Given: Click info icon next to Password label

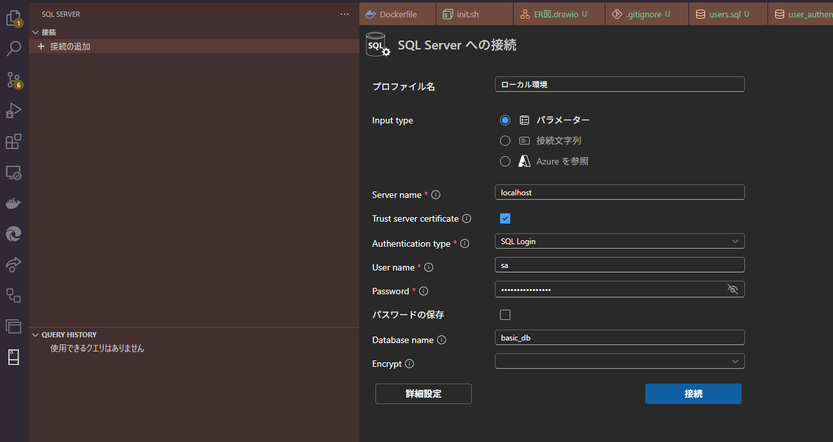Looking at the screenshot, I should [x=424, y=291].
